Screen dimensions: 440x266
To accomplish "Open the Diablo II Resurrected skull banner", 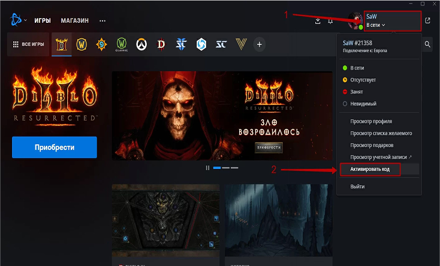I will pyautogui.click(x=222, y=116).
